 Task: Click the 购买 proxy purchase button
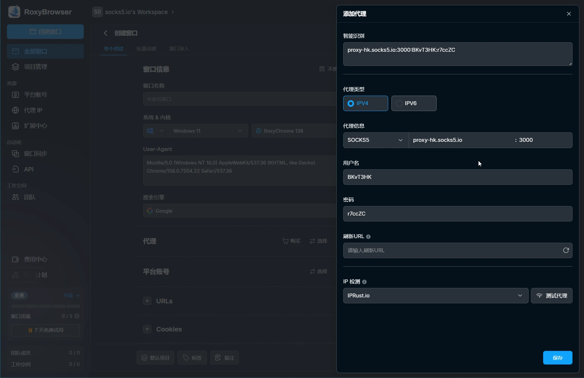(x=292, y=241)
